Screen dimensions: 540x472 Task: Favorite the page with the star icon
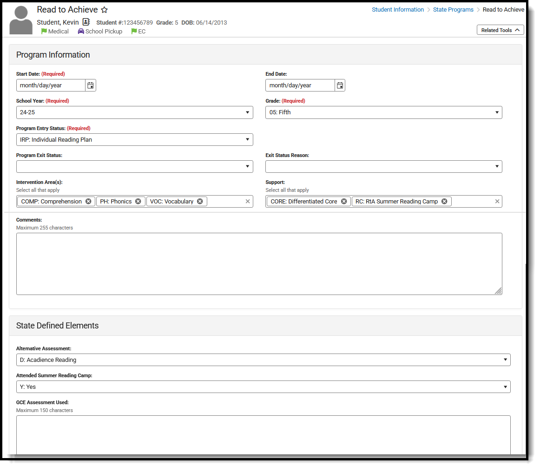coord(105,10)
